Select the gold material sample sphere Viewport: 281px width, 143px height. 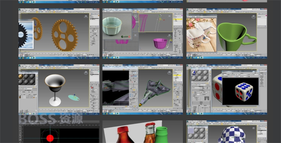pyautogui.click(x=21, y=76)
